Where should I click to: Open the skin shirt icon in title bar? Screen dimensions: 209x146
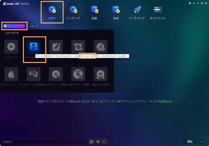190,3
